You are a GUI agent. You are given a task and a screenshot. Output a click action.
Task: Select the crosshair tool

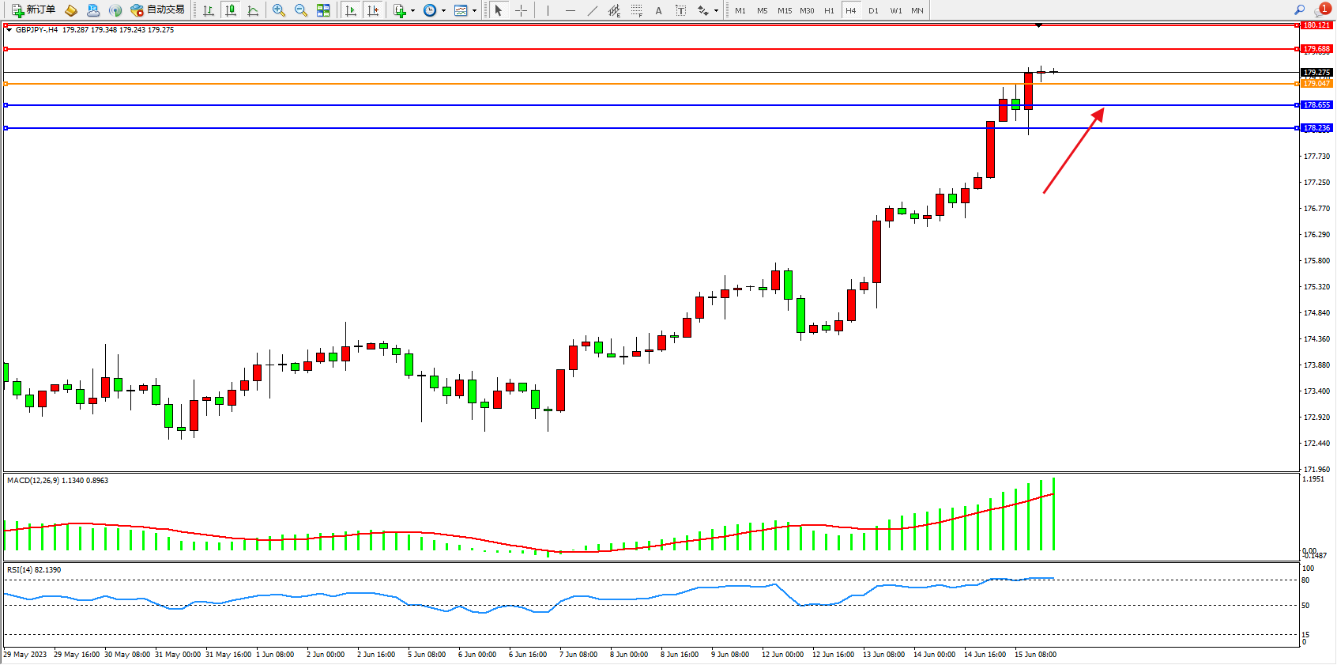click(522, 10)
